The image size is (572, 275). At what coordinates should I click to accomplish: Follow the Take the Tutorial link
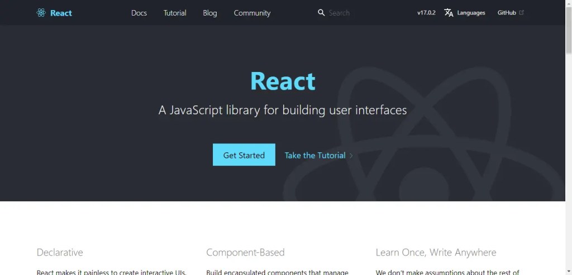click(x=315, y=156)
